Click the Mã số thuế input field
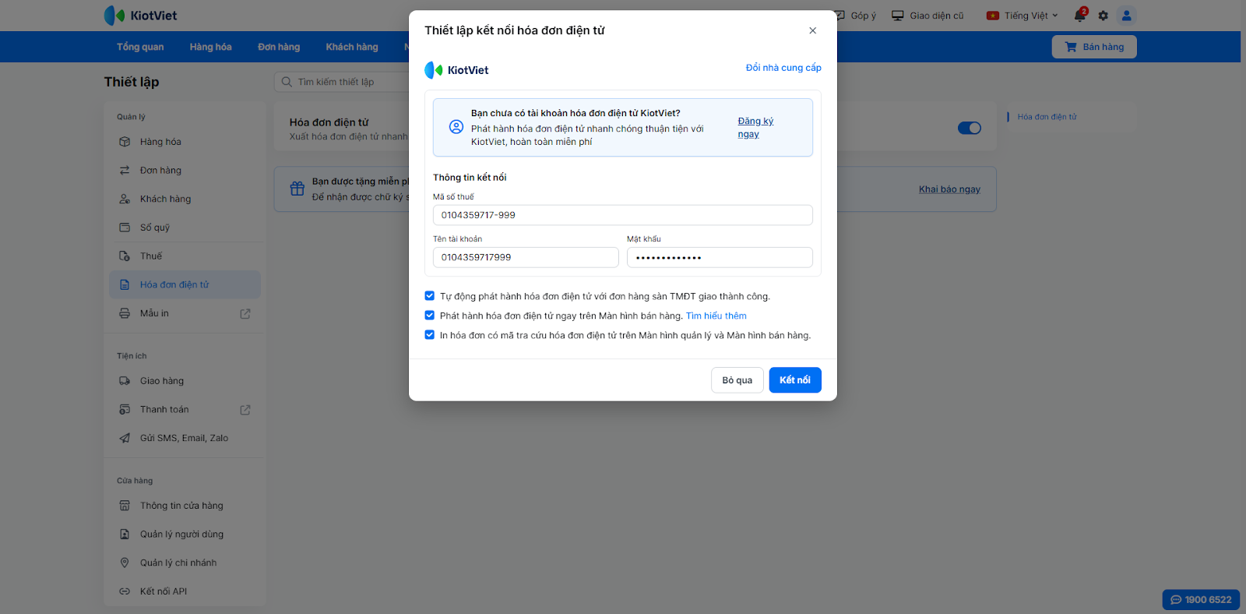This screenshot has height=614, width=1246. click(x=623, y=215)
